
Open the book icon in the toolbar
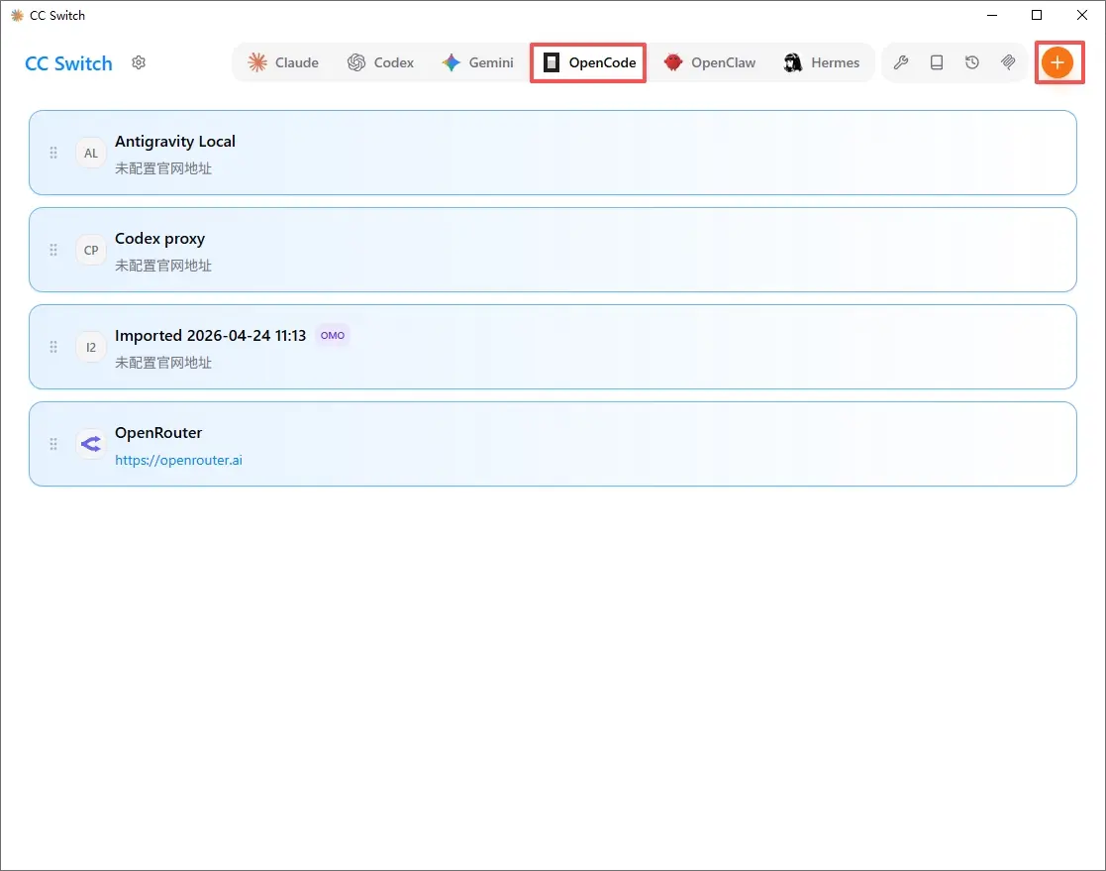[937, 62]
